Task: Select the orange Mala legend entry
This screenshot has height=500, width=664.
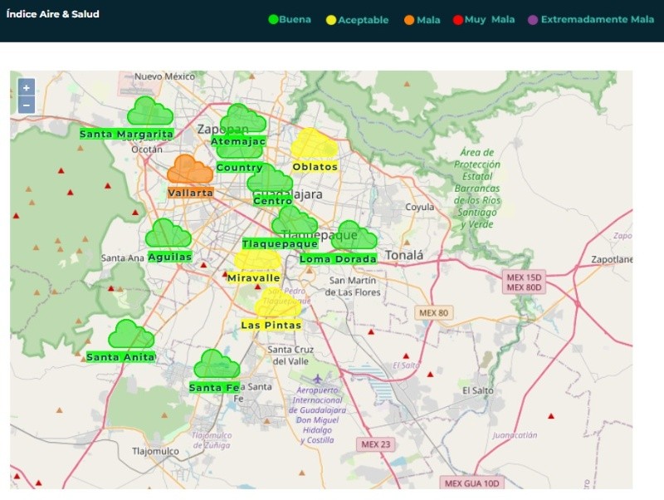Action: click(x=422, y=20)
